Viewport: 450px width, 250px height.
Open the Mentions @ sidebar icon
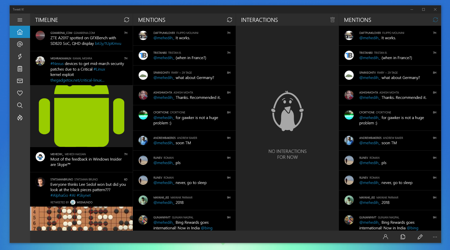(x=20, y=44)
